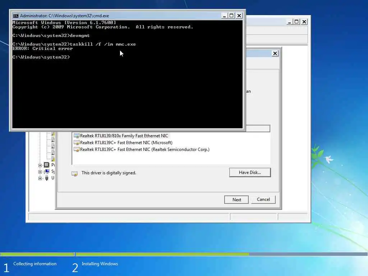Click certificate icon of RTL8139C+ (Realtek Semiconductor) driver

(76, 149)
